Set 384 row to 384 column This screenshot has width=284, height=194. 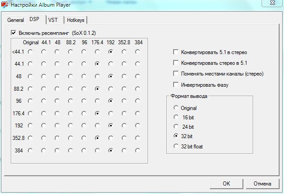tap(137, 150)
